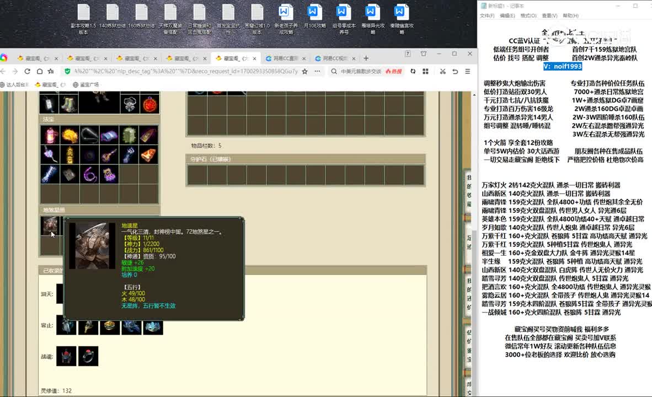Go to the browser home page icon
This screenshot has width=652, height=397.
pos(40,71)
